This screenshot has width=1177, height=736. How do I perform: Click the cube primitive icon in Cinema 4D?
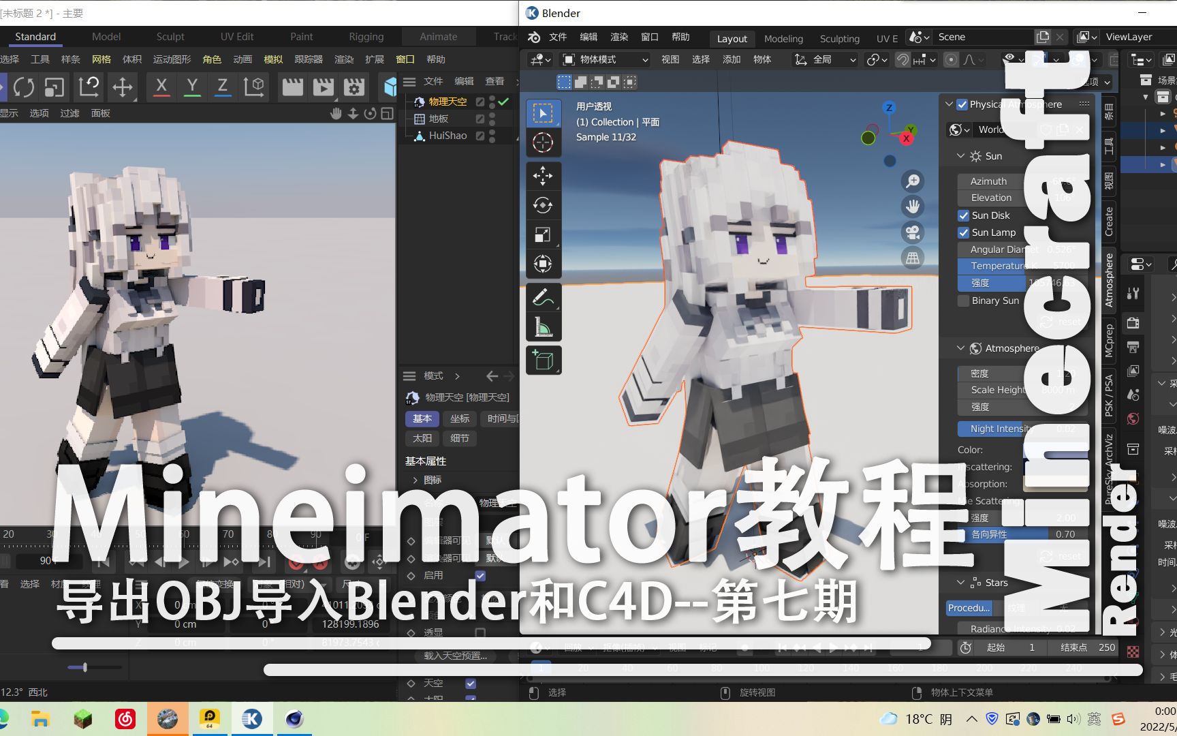390,87
